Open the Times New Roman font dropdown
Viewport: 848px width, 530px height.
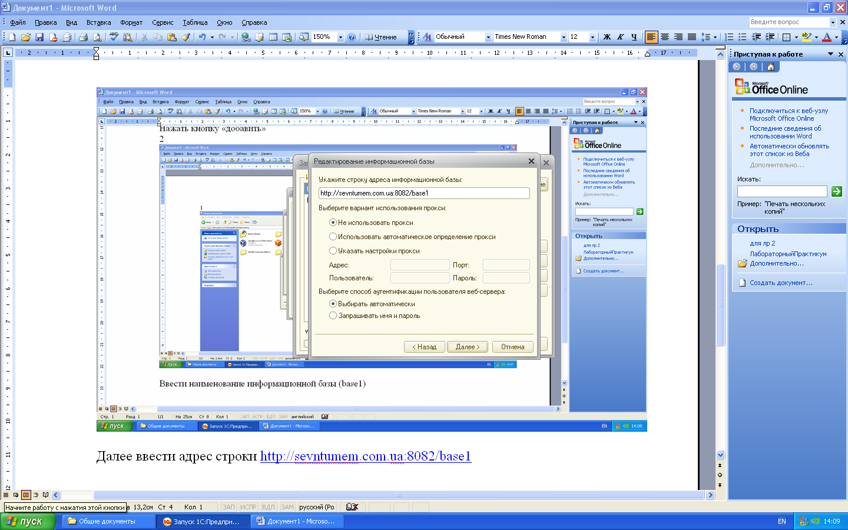click(x=564, y=37)
